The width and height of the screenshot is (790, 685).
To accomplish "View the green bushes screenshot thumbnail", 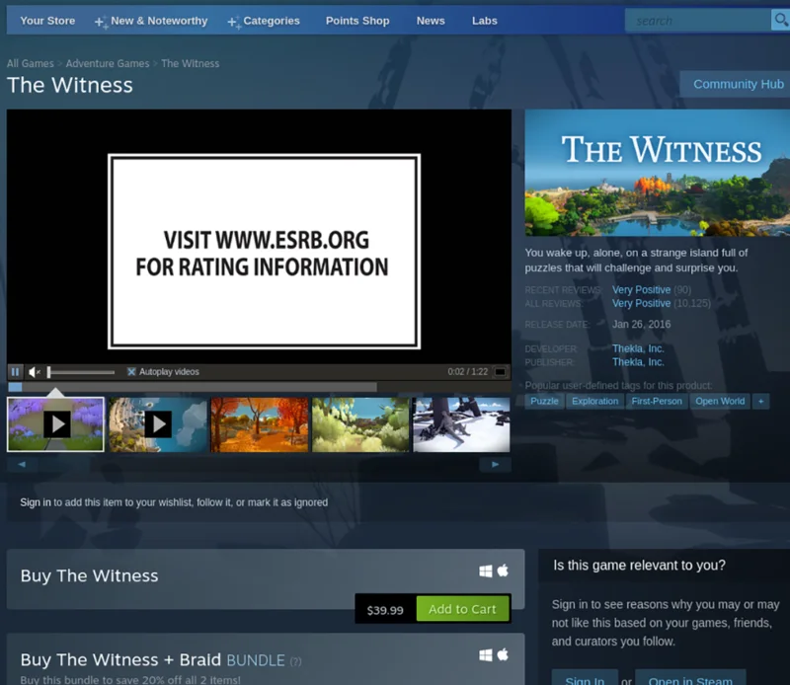I will tap(360, 424).
